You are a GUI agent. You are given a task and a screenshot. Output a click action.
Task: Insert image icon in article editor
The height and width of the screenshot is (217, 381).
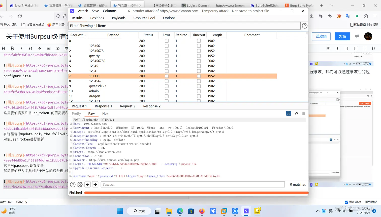coord(48,48)
